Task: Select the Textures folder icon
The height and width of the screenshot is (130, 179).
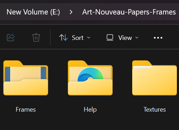Action: (155, 78)
